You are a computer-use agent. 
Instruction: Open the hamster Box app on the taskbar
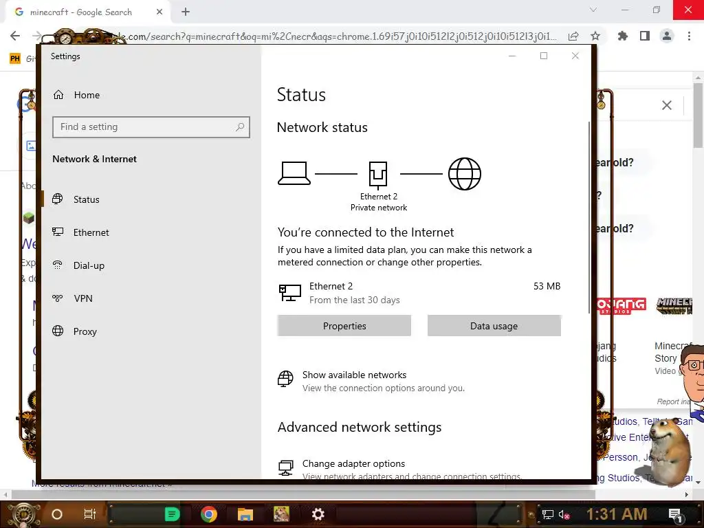click(x=281, y=514)
